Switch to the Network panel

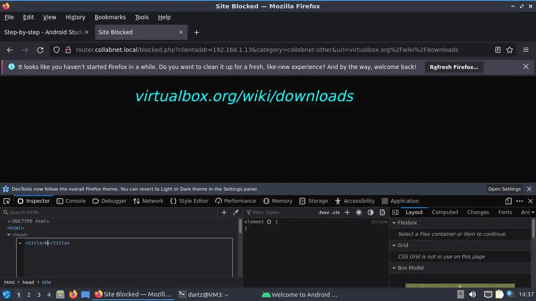tap(148, 201)
